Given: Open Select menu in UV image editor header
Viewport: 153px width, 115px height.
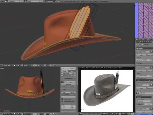Looking at the screenshot, I should click(146, 39).
